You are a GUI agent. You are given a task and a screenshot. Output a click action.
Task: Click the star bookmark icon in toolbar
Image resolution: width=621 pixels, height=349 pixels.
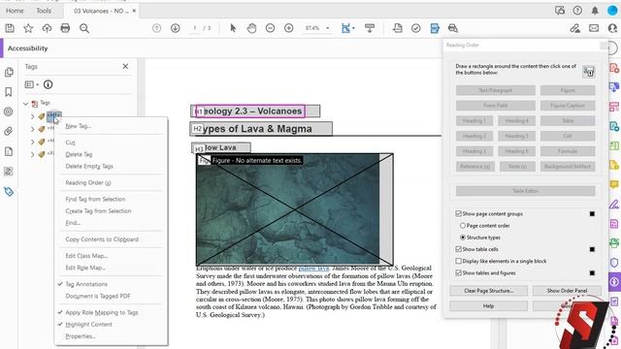tap(28, 28)
